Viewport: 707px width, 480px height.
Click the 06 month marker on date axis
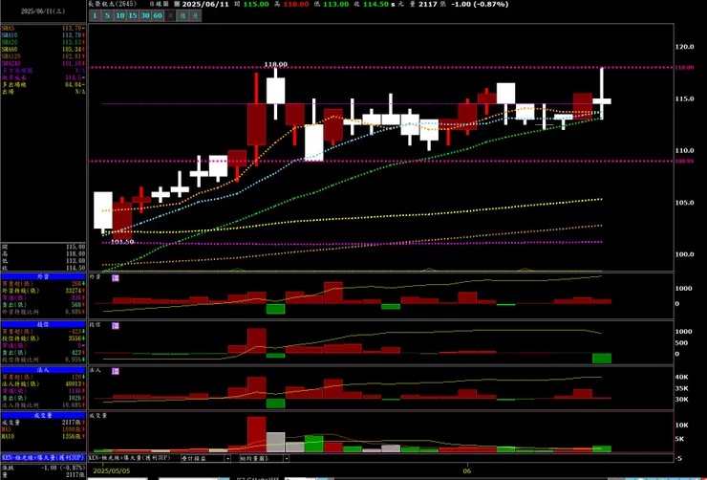point(468,470)
